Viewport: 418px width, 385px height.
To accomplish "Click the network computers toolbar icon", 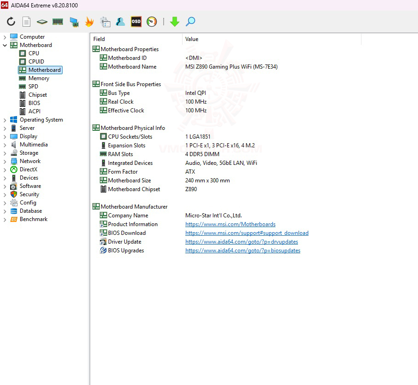I will (74, 22).
